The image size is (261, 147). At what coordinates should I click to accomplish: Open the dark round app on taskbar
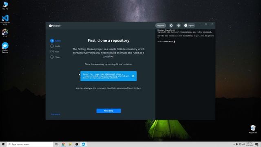click(x=77, y=144)
